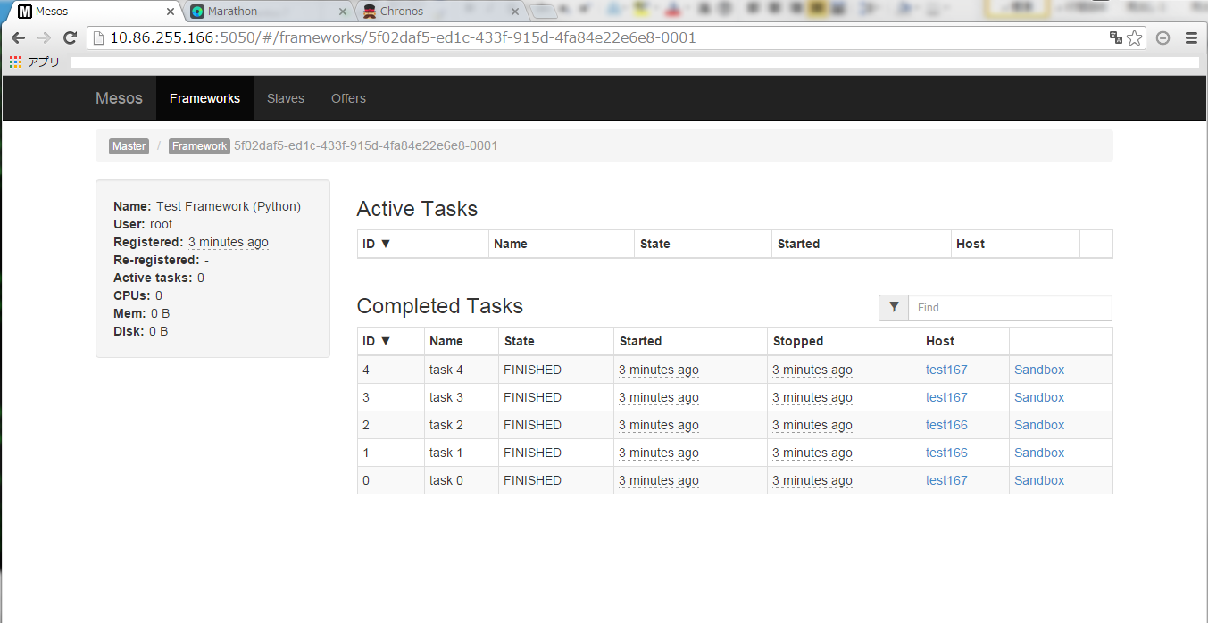Open the Chrome menu hamburger icon
The height and width of the screenshot is (623, 1208).
point(1190,37)
